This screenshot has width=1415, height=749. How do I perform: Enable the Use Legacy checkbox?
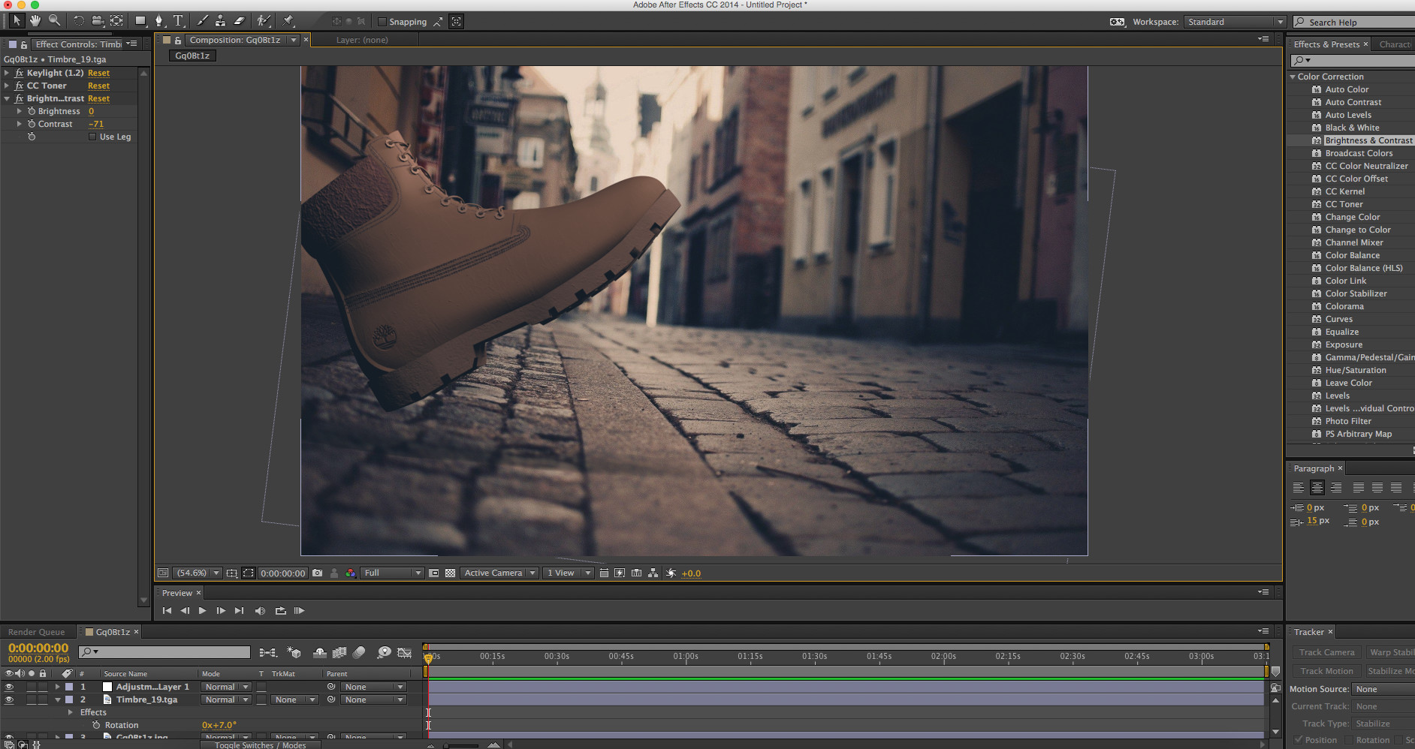(92, 137)
